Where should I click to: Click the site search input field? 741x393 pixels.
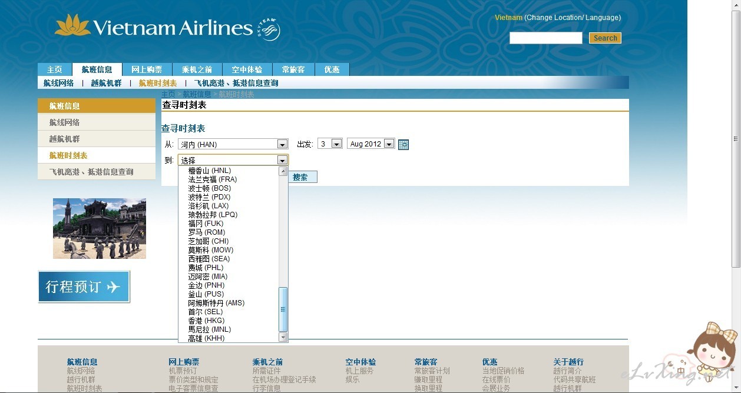click(546, 38)
